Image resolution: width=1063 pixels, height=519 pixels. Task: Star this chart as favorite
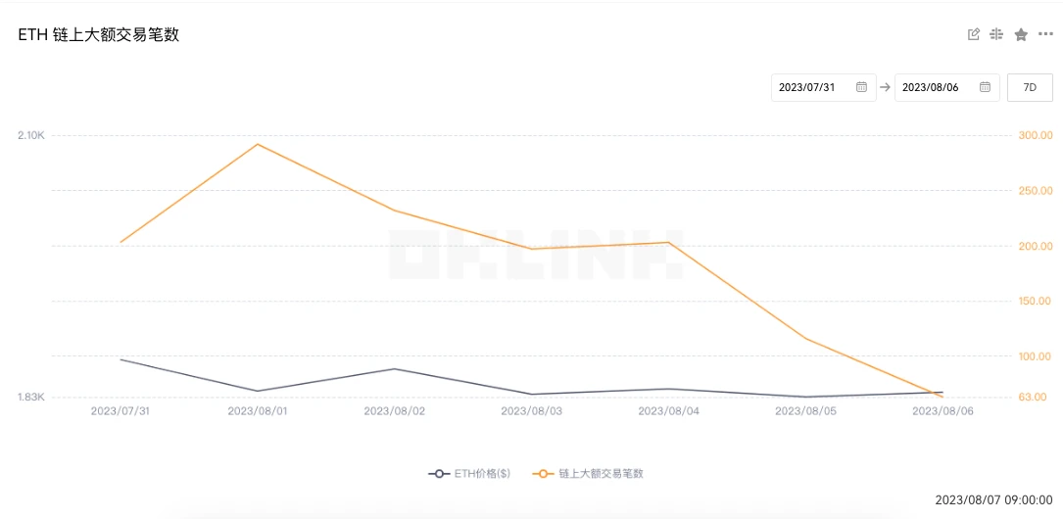[x=1021, y=34]
